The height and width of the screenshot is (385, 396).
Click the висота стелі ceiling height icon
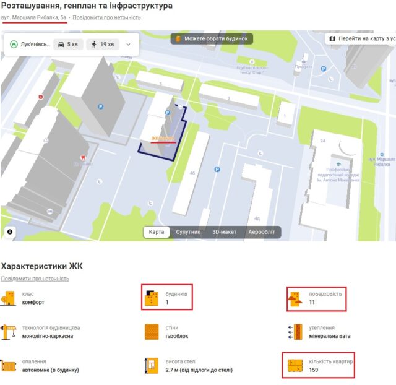(151, 366)
